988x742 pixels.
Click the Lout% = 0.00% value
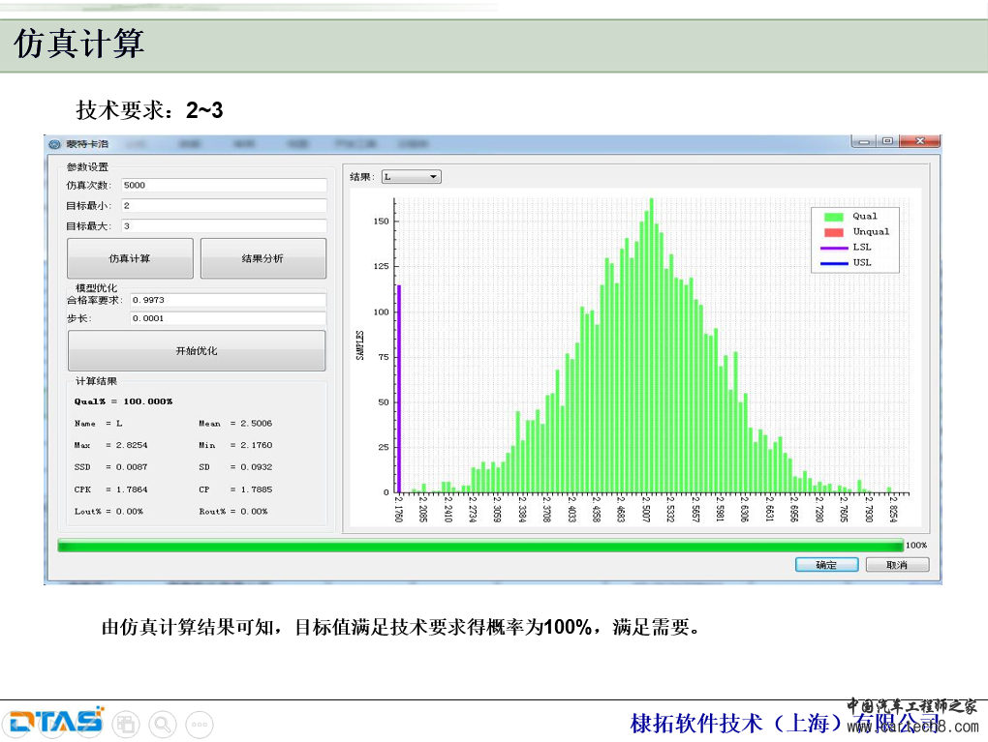pos(109,512)
